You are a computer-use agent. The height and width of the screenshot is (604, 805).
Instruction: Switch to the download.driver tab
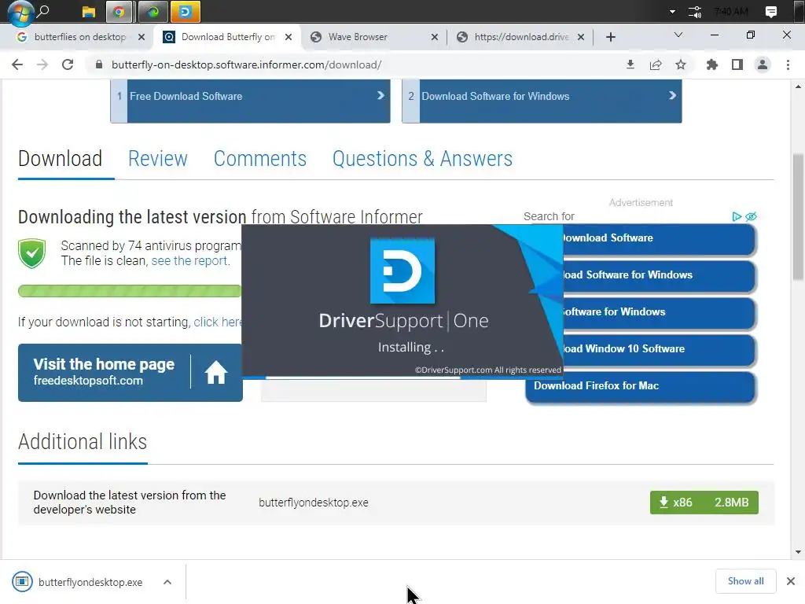(x=522, y=37)
